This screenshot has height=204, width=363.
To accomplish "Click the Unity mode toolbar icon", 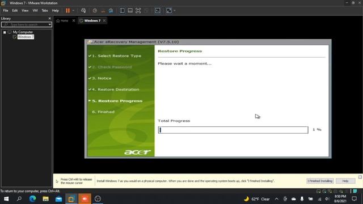I will pyautogui.click(x=146, y=10).
